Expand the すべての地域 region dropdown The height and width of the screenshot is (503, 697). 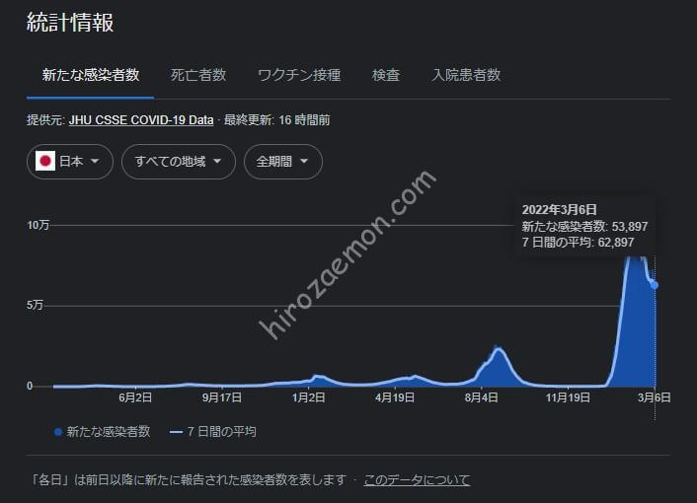click(x=179, y=162)
